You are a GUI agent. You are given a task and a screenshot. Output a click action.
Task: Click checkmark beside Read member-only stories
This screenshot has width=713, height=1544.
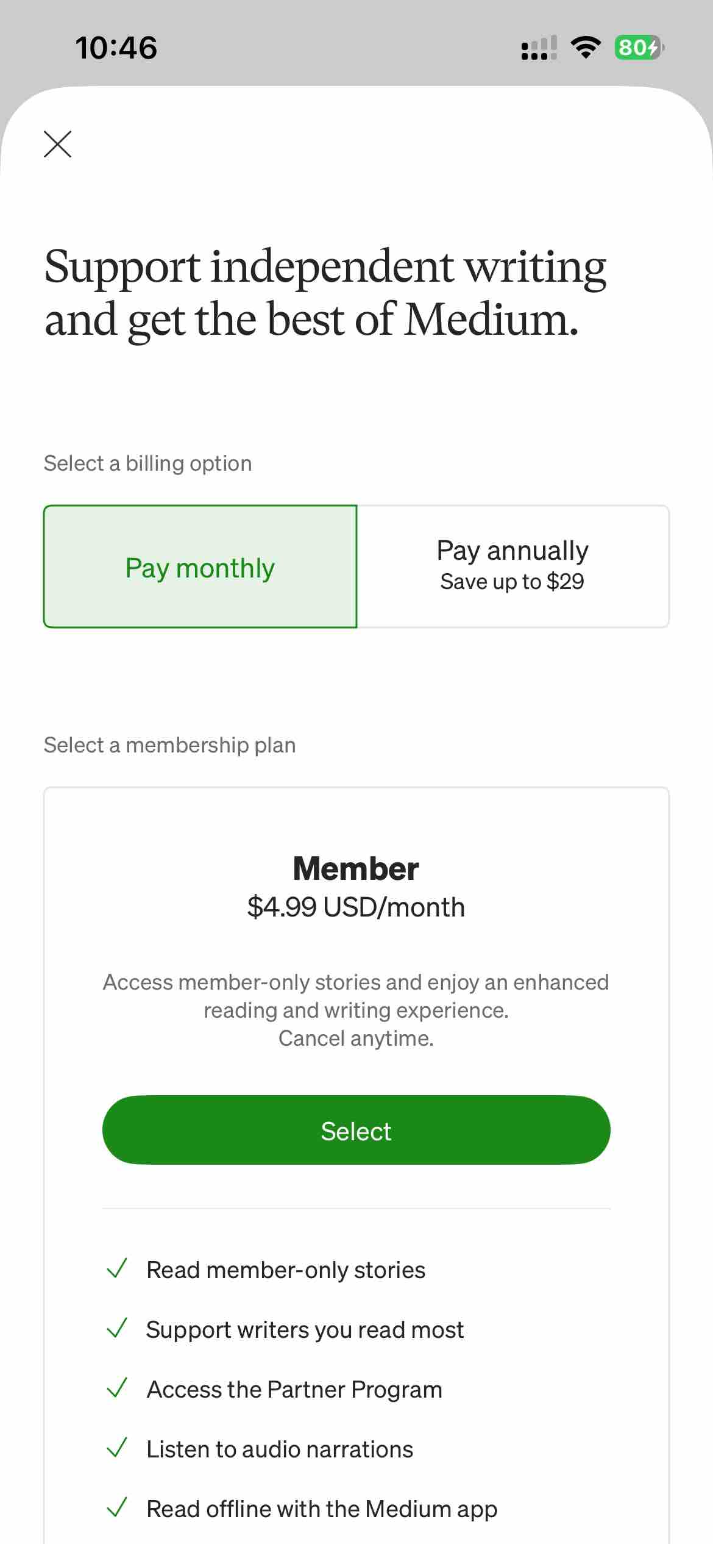116,1268
